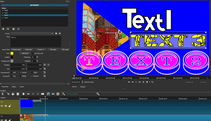This screenshot has height=121, width=211.
Task: Open the yellow Font color swatch
Action: pyautogui.click(x=12, y=53)
